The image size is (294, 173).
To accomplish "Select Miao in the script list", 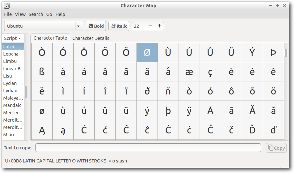I will click(13, 134).
